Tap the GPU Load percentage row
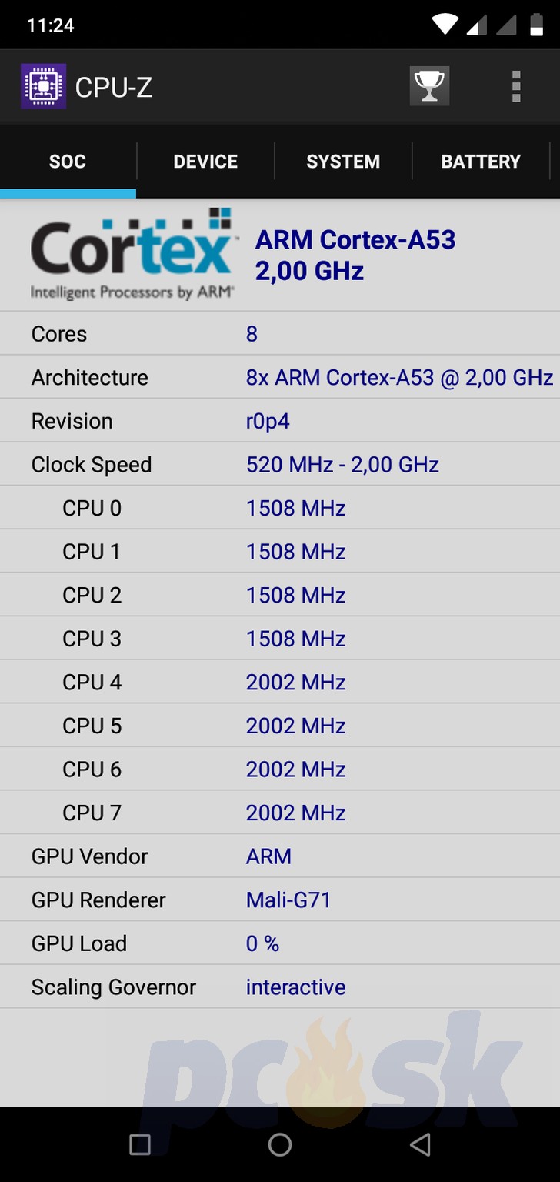The image size is (560, 1182). coord(280,943)
